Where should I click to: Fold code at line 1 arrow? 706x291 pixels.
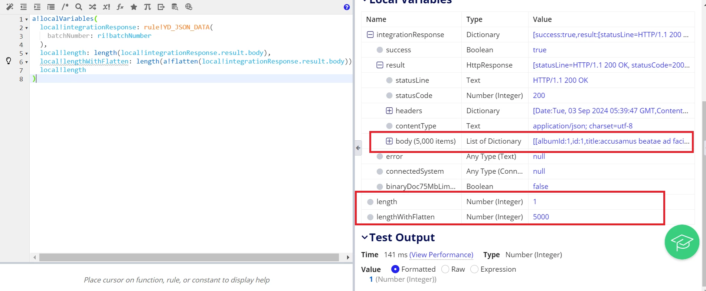tap(27, 19)
